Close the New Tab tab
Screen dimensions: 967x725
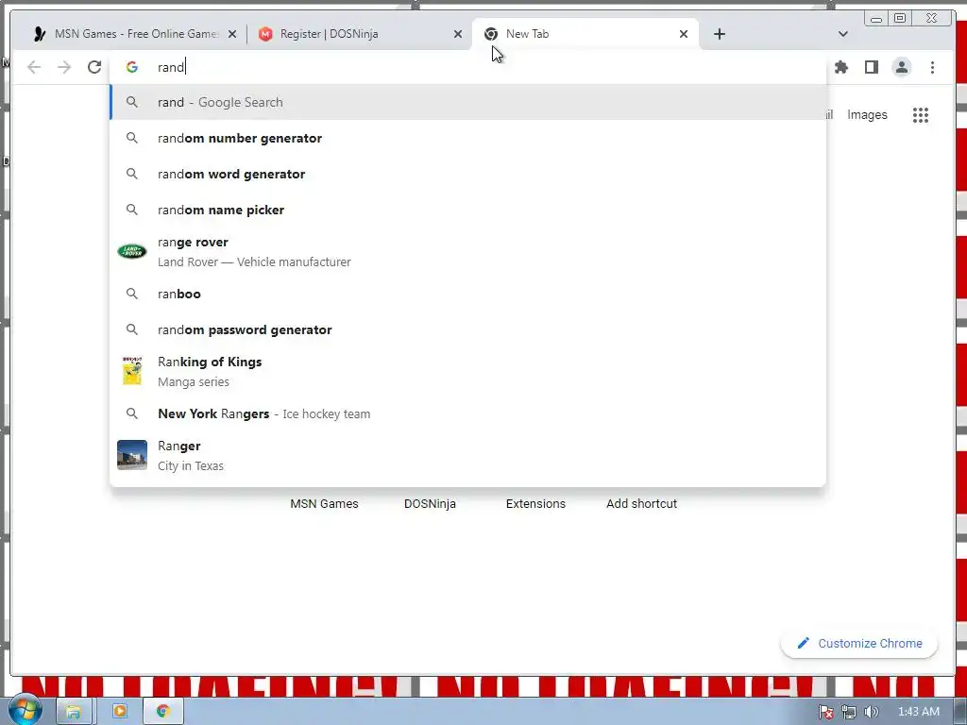684,35
